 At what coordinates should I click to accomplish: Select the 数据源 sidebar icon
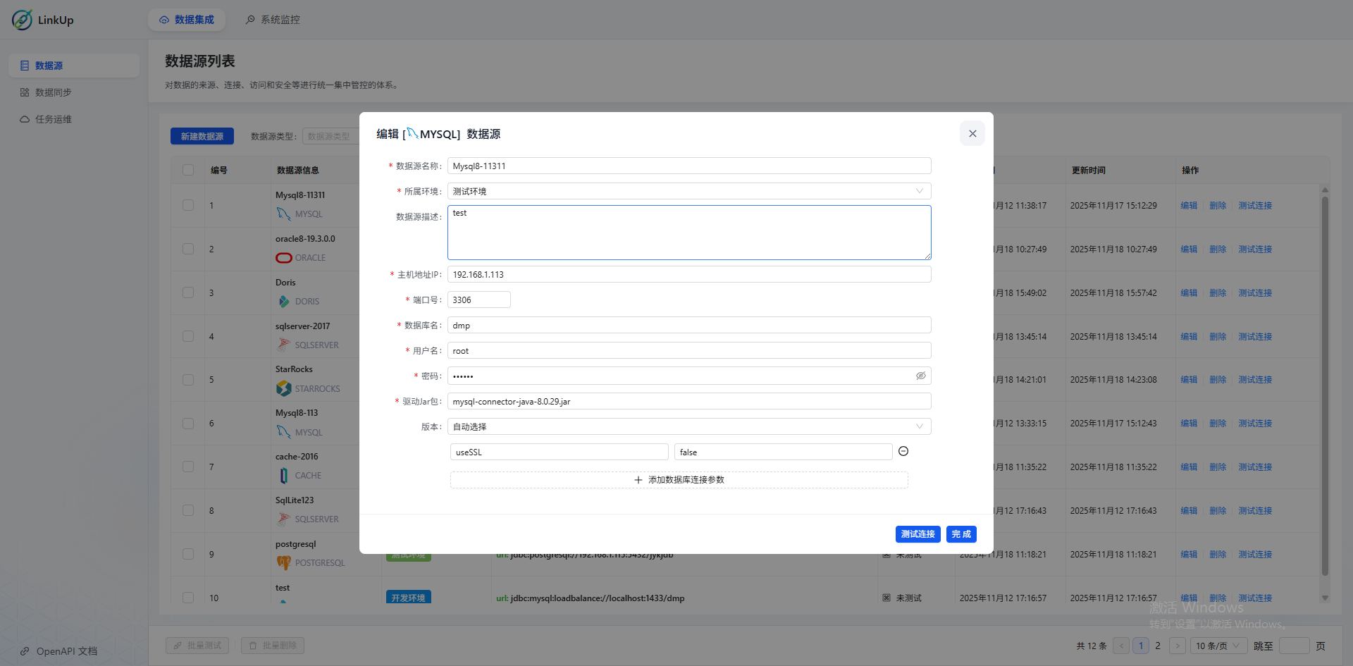[23, 65]
